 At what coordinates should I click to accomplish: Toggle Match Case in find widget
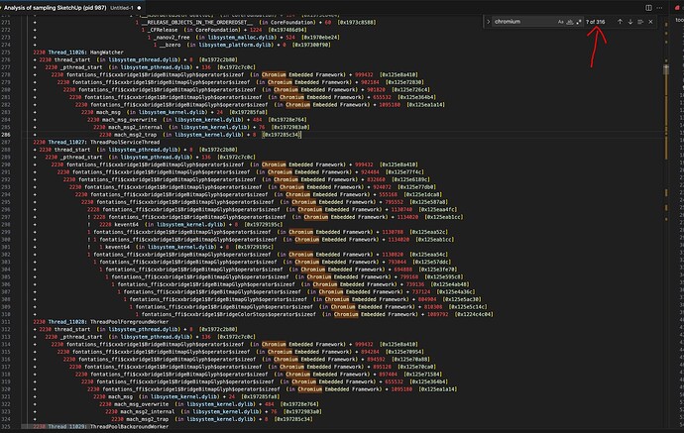(560, 22)
